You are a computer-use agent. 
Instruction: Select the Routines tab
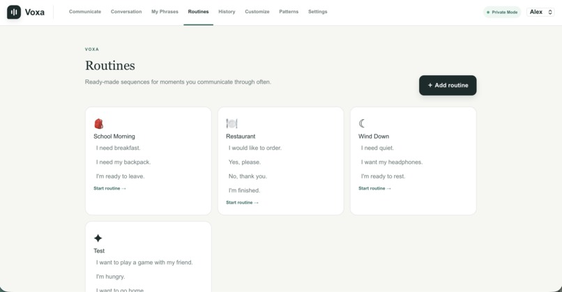tap(198, 12)
